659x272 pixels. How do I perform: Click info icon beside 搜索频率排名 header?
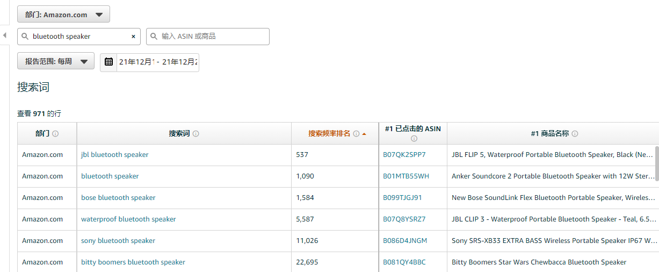point(356,134)
